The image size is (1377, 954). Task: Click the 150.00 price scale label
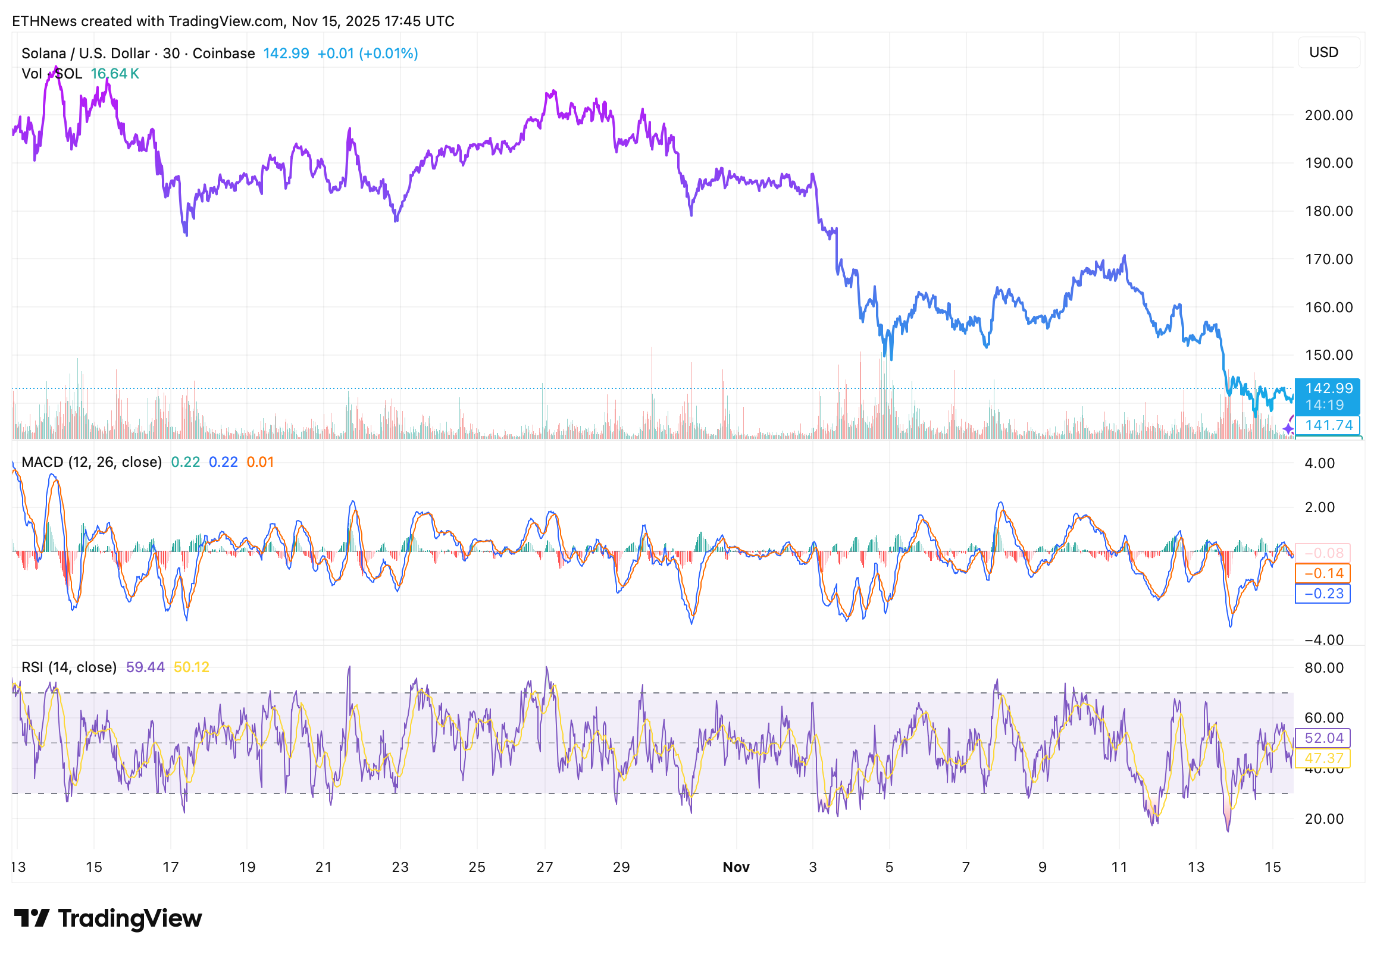(x=1328, y=355)
